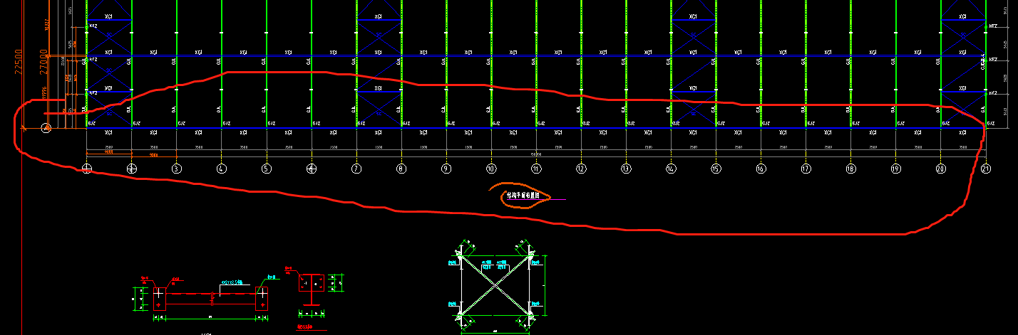Viewport: 1018px width, 335px height.
Task: Select grid axis bubble number 3
Action: click(176, 169)
